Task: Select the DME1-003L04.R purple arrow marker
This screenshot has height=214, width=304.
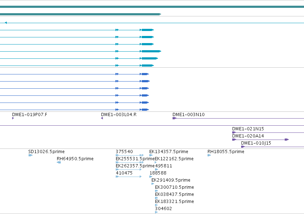Action: pyautogui.click(x=102, y=118)
